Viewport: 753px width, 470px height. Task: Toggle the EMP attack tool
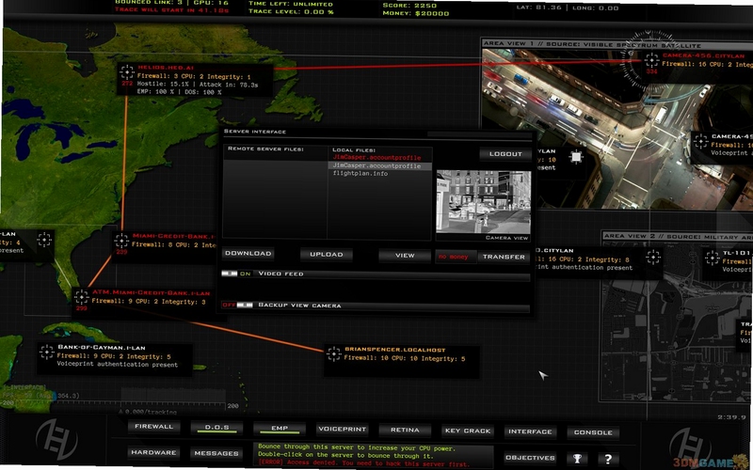click(x=280, y=429)
